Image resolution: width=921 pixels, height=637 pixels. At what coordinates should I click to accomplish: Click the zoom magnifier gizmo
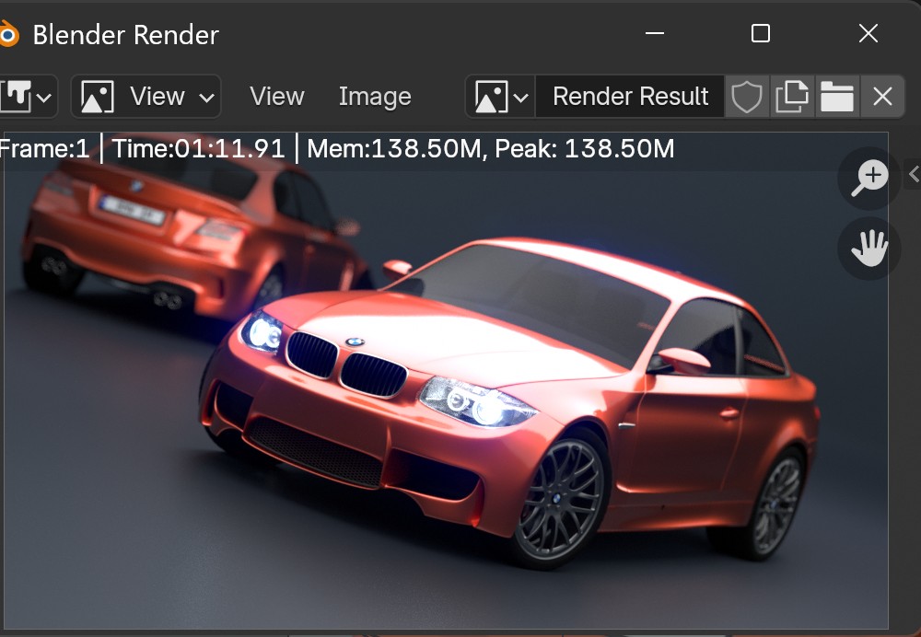tap(869, 179)
